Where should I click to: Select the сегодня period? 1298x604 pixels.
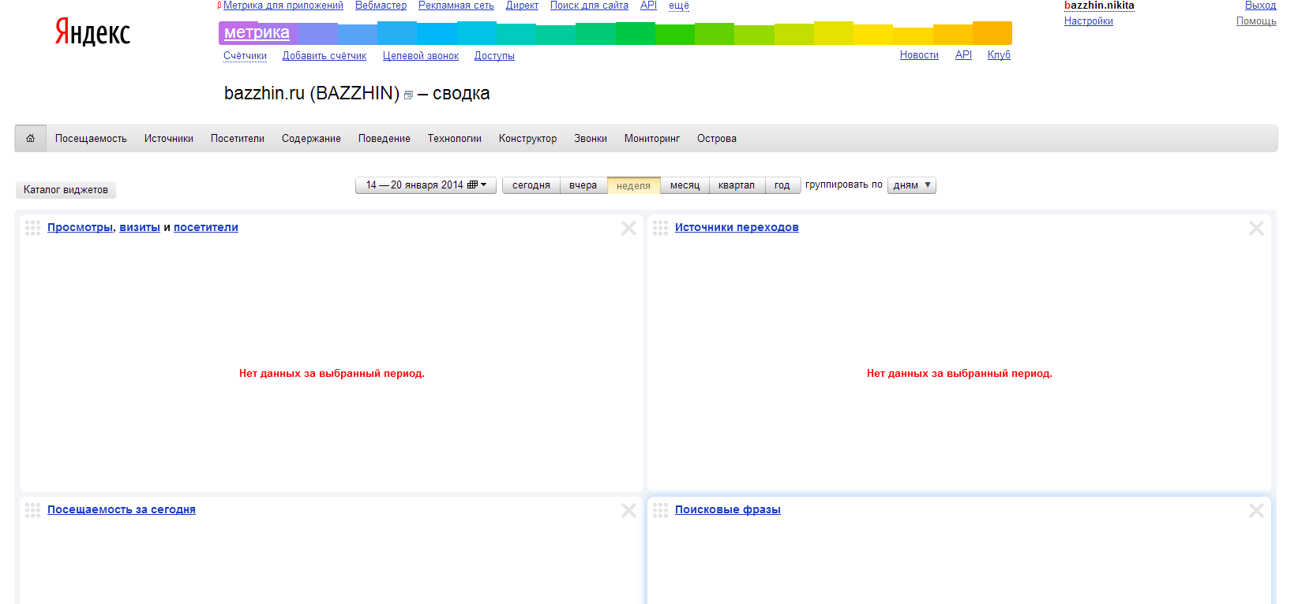(531, 185)
